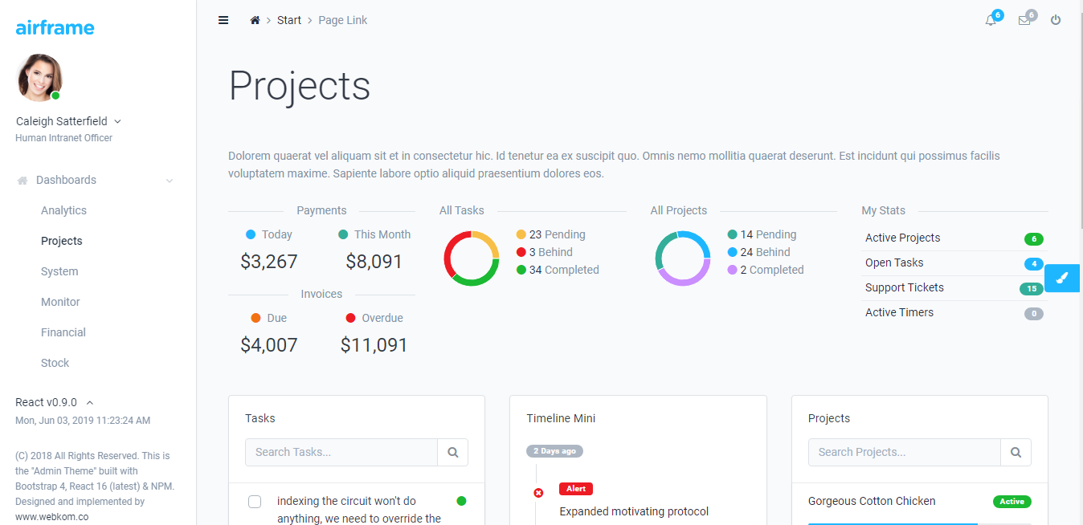Click the Start breadcrumb link
This screenshot has width=1083, height=525.
289,20
